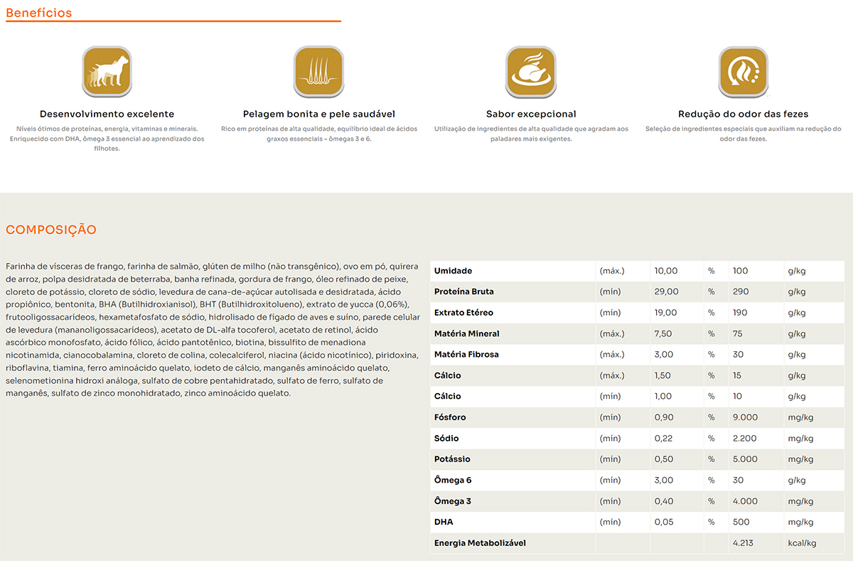Click the feces odor reduction icon
Screen dimensions: 853x561
[x=743, y=72]
